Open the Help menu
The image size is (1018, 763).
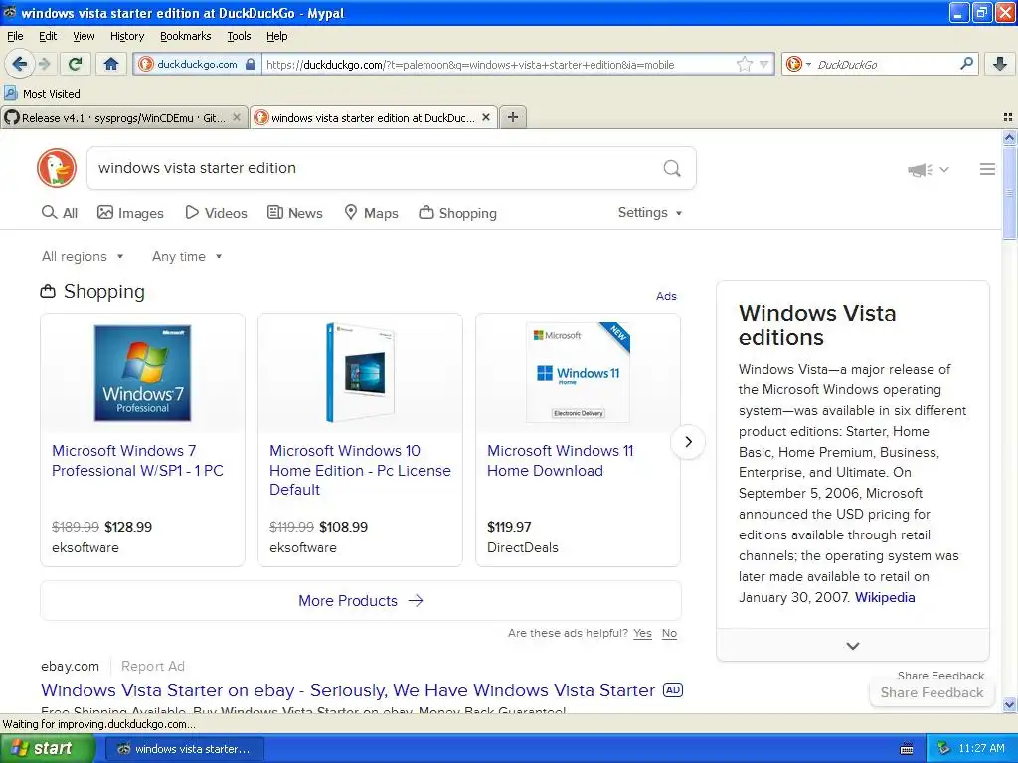click(276, 36)
